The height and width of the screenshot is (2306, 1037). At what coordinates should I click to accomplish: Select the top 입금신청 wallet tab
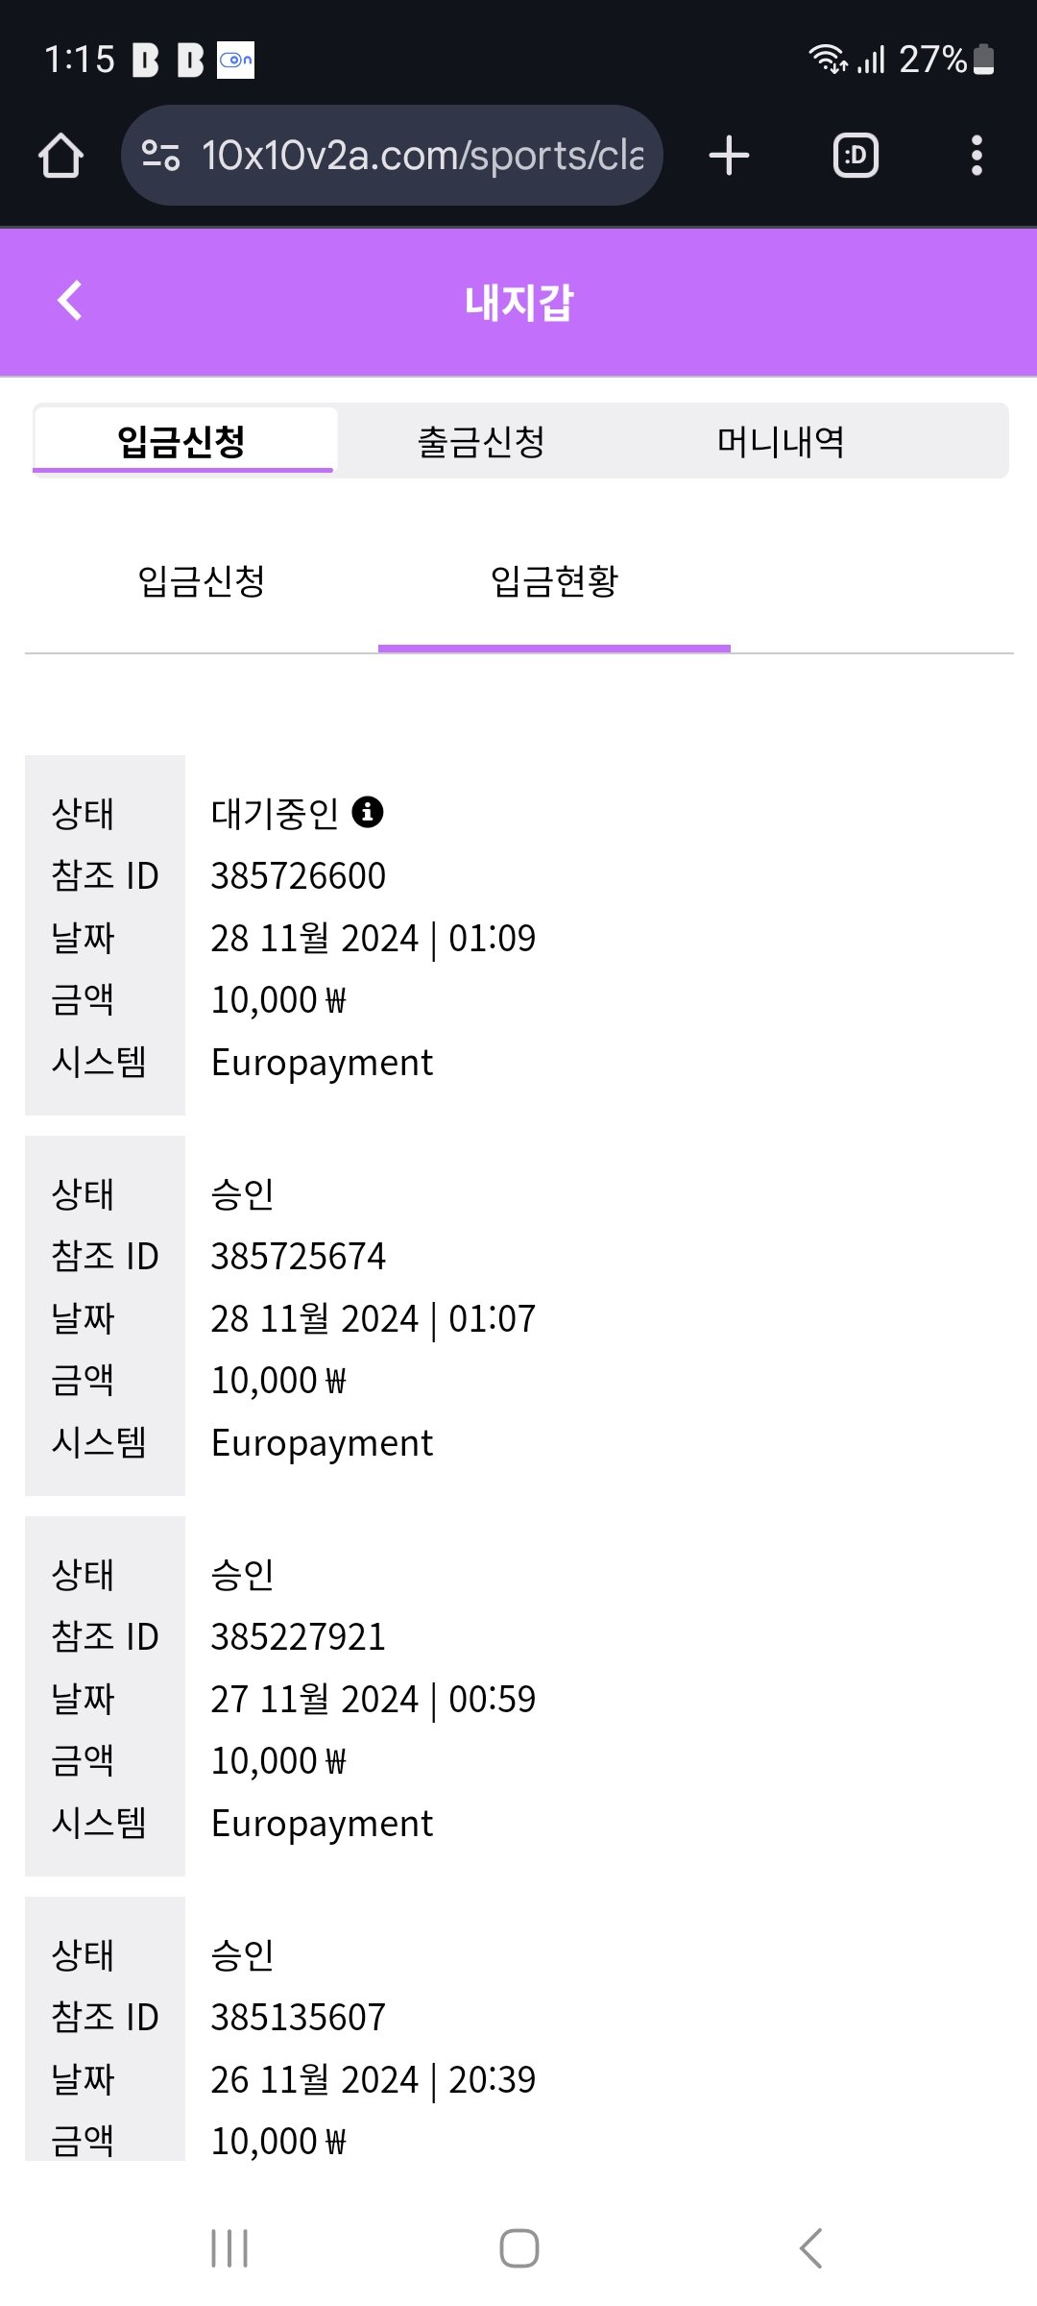pos(182,442)
